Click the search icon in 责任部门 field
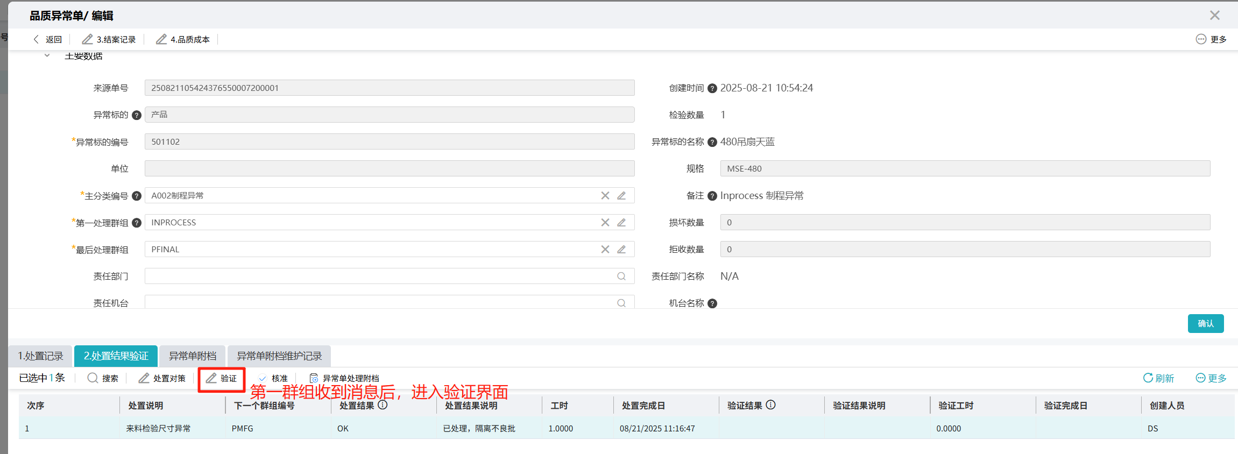The image size is (1238, 454). [x=621, y=276]
